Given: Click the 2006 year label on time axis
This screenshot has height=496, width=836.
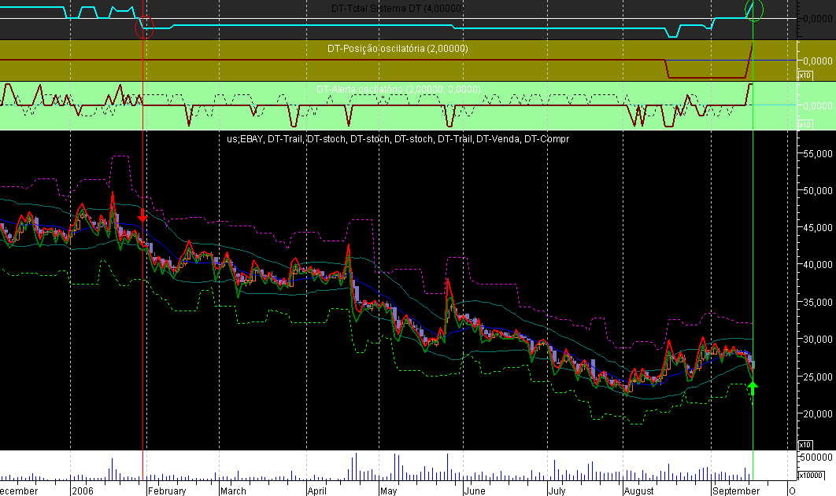Looking at the screenshot, I should (82, 490).
